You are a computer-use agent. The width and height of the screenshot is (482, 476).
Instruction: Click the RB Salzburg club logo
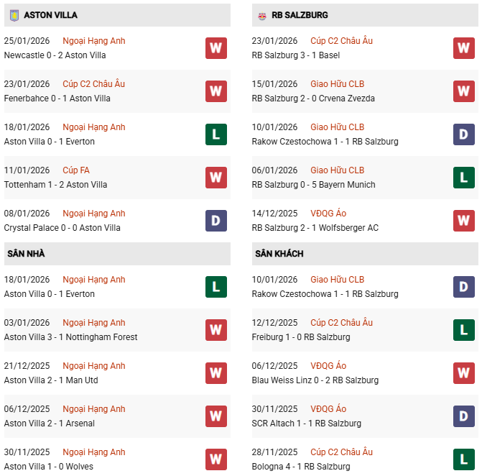(x=262, y=15)
